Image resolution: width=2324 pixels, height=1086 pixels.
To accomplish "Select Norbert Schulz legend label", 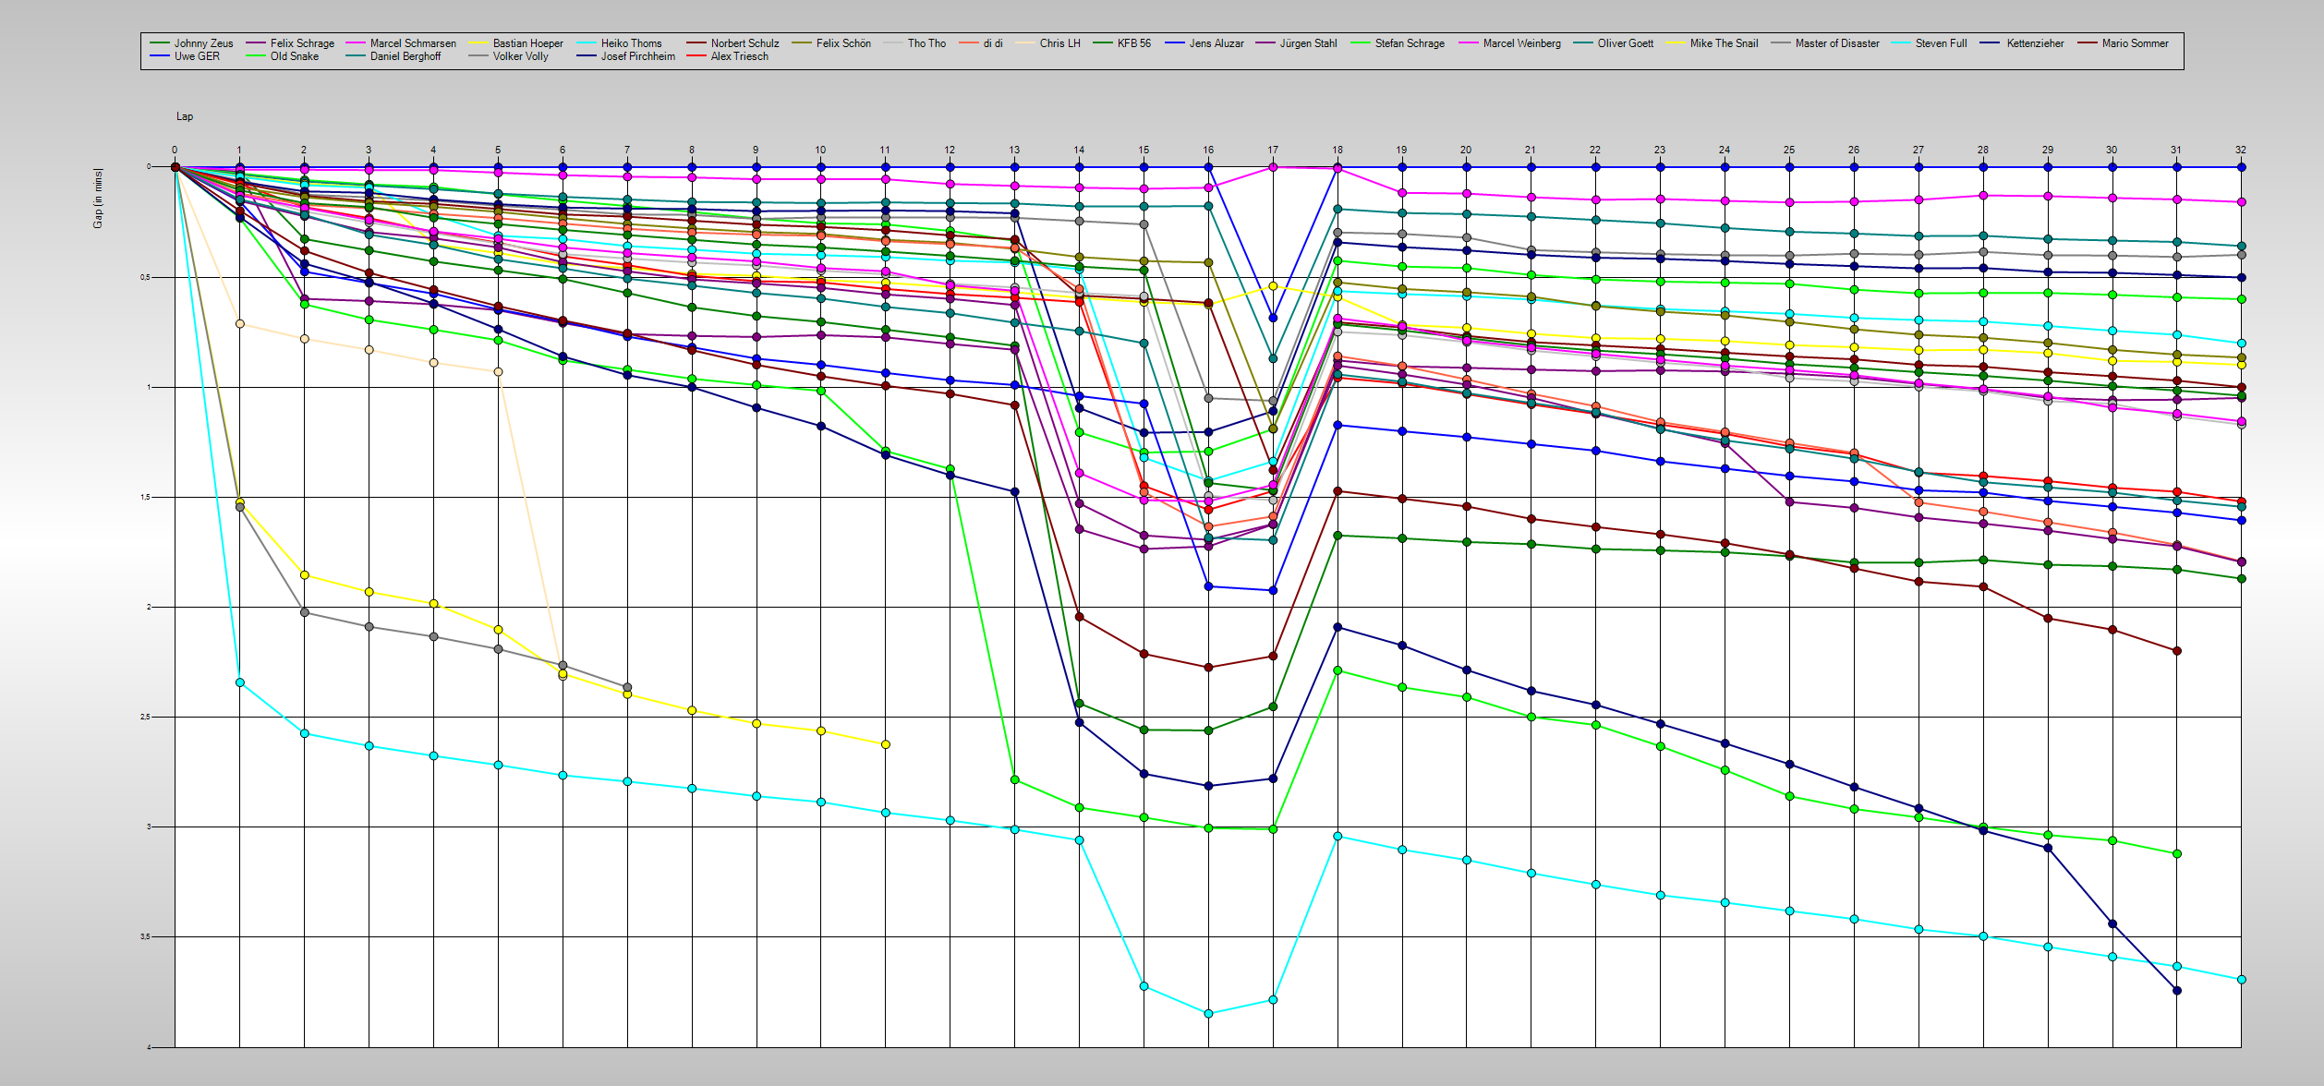I will [744, 43].
